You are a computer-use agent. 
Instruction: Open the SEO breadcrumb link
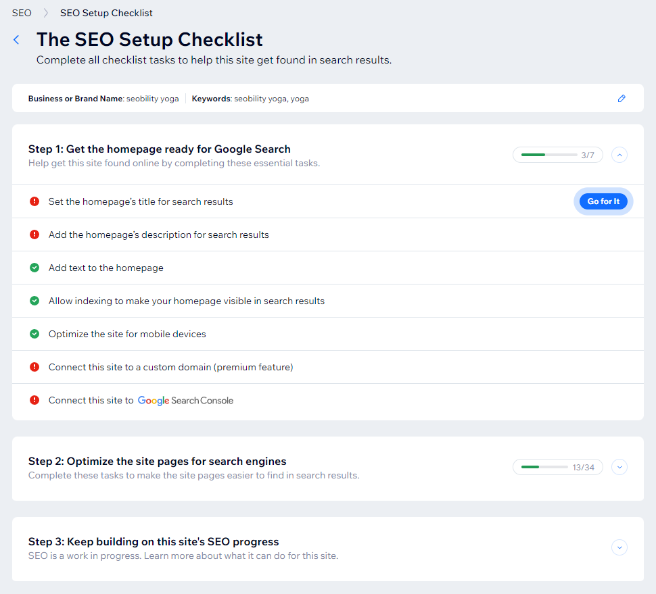(x=21, y=12)
